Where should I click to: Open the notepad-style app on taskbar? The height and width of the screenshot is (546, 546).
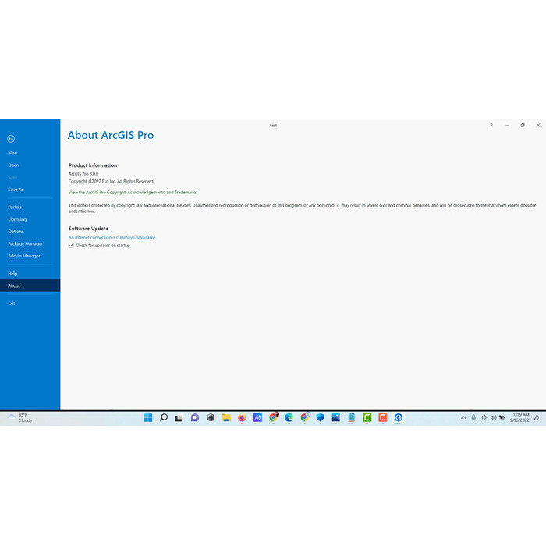coord(351,417)
